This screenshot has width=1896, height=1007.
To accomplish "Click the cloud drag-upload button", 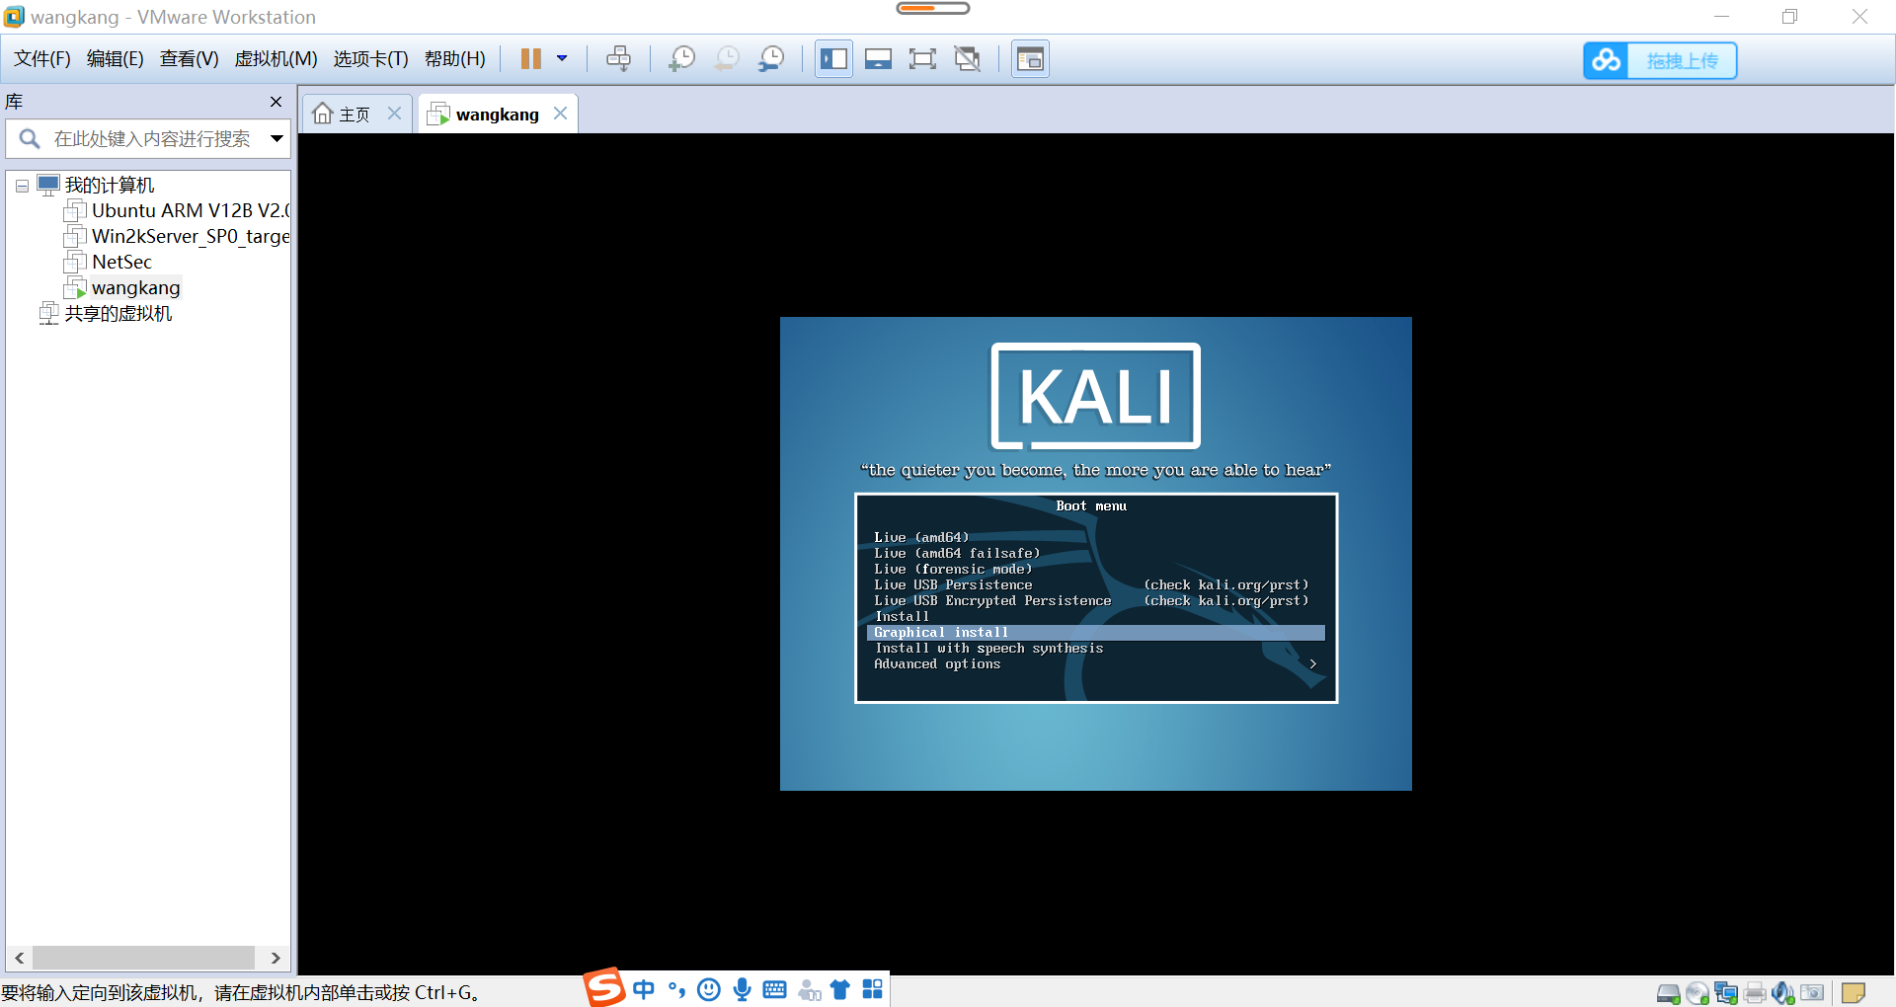I will coord(1660,60).
